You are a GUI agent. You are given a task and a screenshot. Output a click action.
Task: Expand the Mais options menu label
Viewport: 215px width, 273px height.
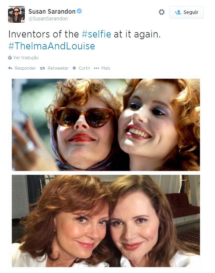(x=106, y=68)
